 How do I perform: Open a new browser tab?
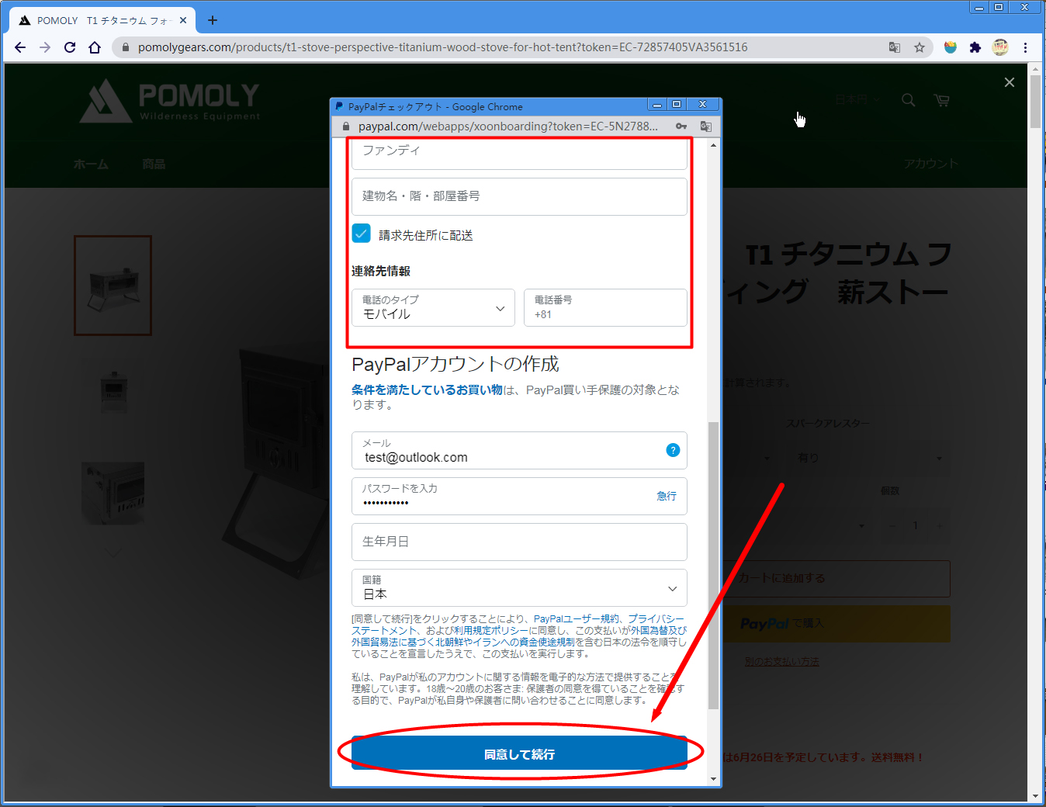pyautogui.click(x=213, y=20)
